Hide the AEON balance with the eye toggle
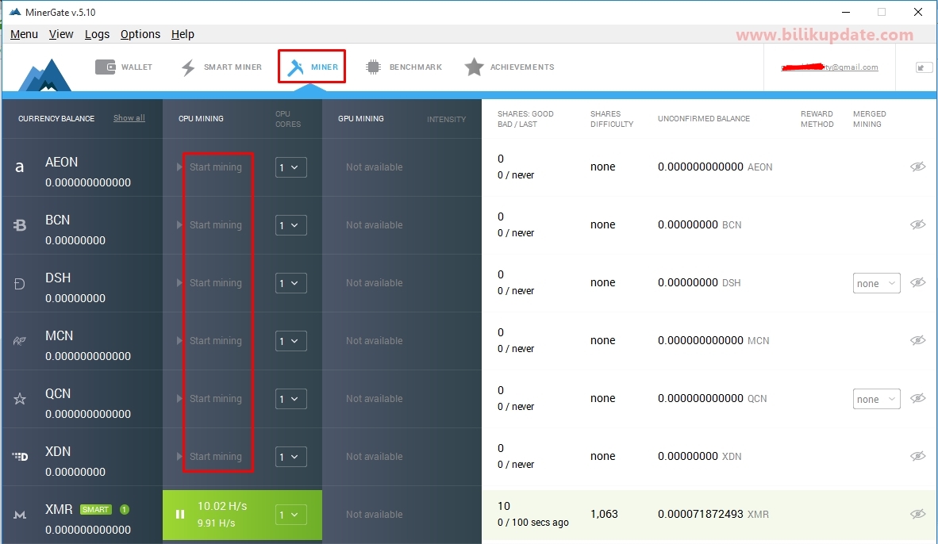The height and width of the screenshot is (544, 938). coord(918,167)
